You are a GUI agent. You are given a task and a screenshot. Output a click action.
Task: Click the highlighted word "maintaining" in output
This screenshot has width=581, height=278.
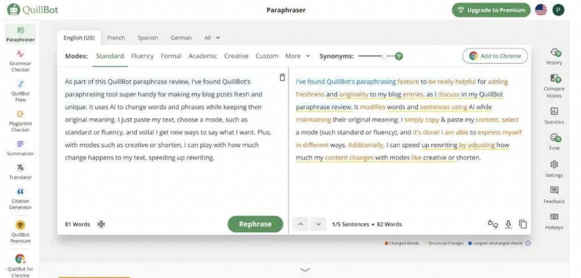pos(313,120)
